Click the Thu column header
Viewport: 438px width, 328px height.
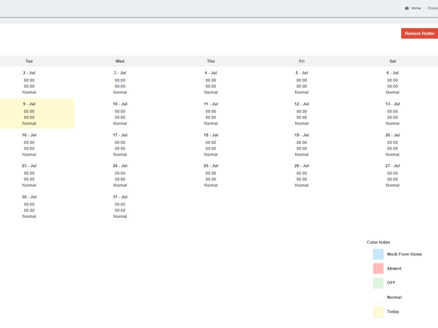(211, 61)
